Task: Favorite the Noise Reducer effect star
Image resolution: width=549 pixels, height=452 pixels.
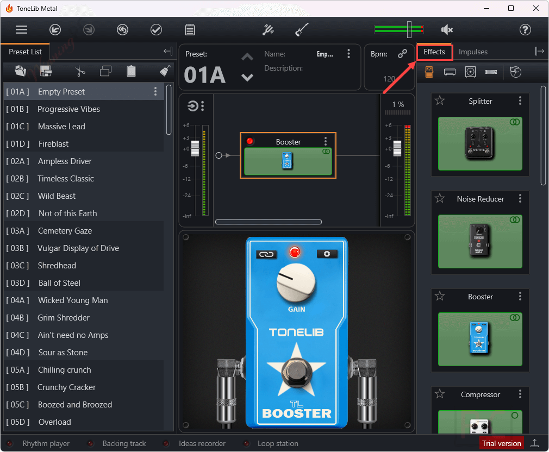Action: click(440, 198)
